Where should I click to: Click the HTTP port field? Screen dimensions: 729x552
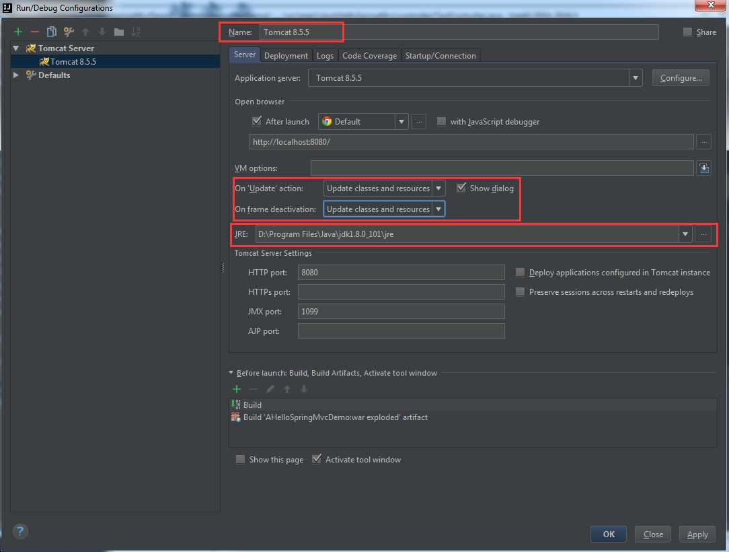[401, 272]
